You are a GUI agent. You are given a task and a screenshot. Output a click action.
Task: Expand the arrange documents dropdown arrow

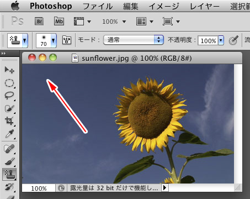(151, 22)
